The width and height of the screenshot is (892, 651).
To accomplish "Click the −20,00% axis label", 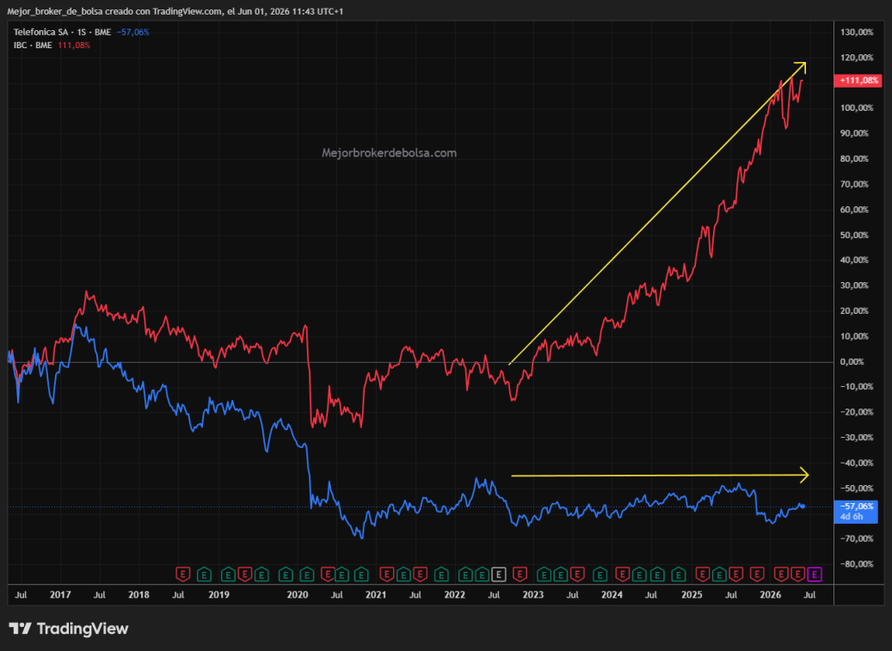I will tap(857, 412).
